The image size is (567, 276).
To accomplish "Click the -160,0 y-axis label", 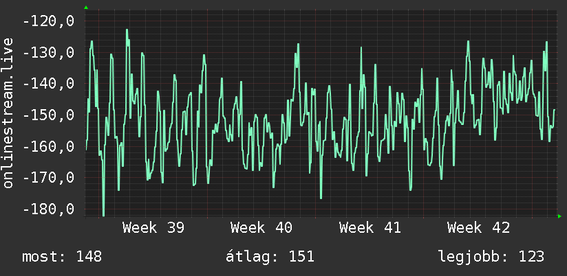I will click(x=48, y=146).
